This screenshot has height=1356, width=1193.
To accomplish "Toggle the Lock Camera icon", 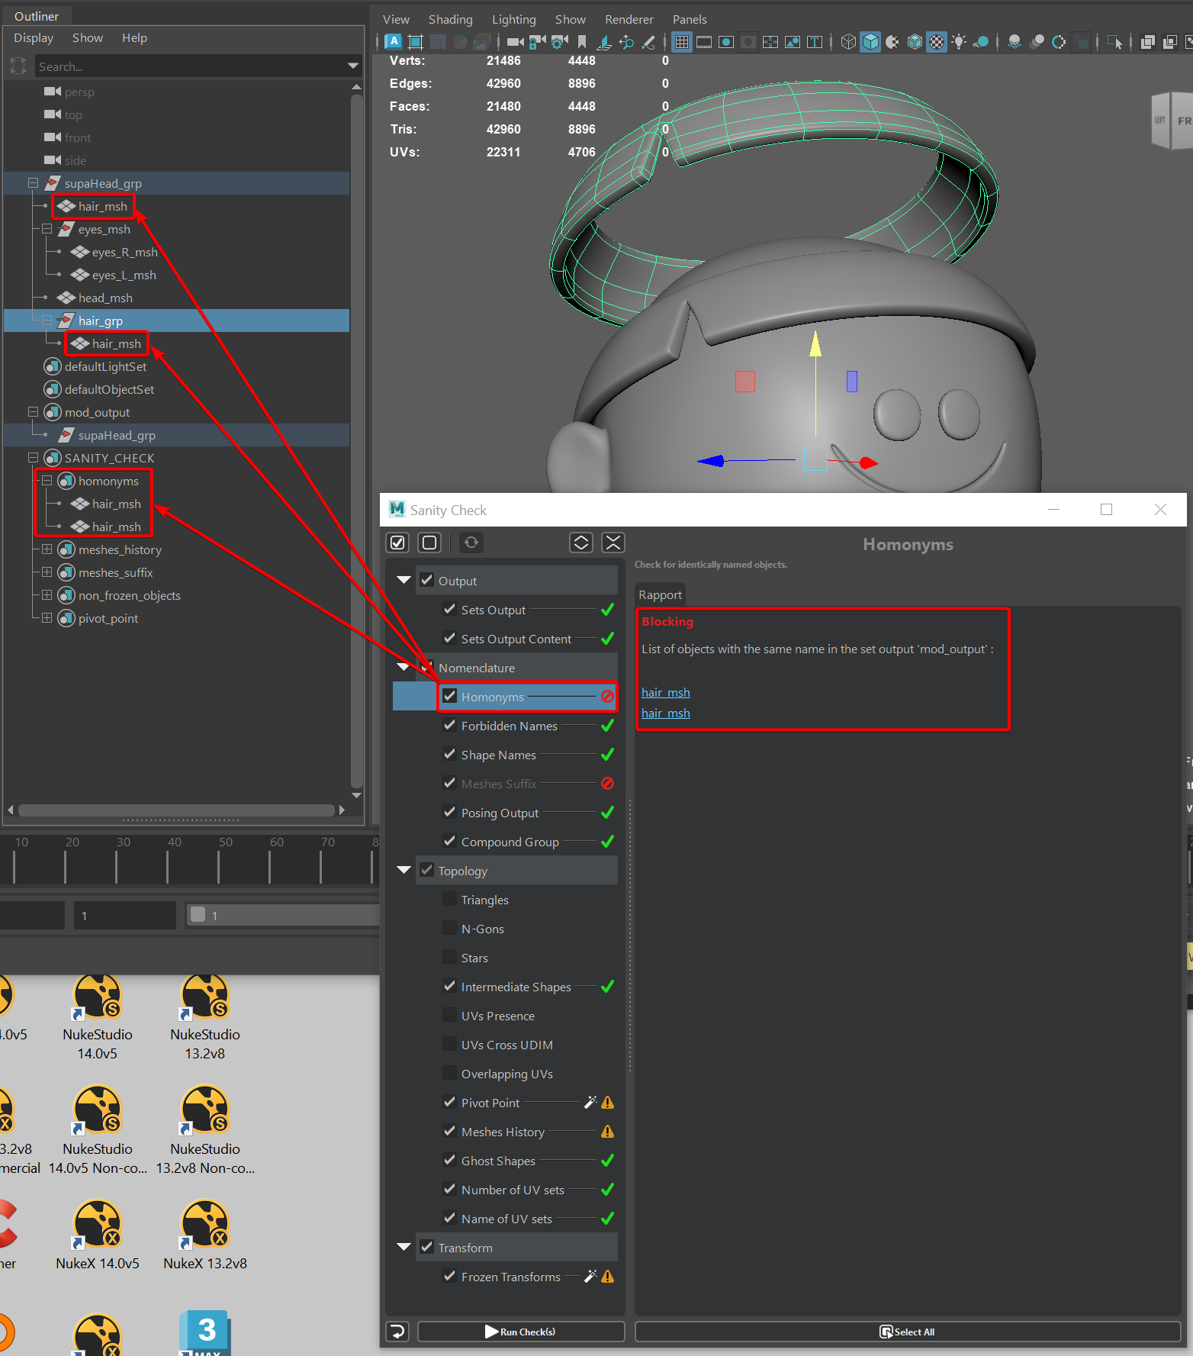I will click(538, 42).
